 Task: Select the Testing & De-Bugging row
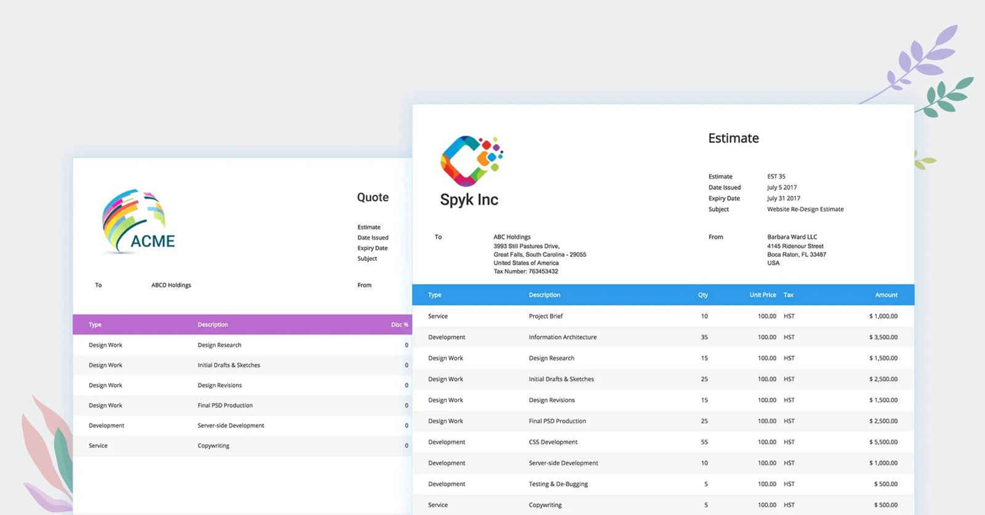pyautogui.click(x=558, y=484)
